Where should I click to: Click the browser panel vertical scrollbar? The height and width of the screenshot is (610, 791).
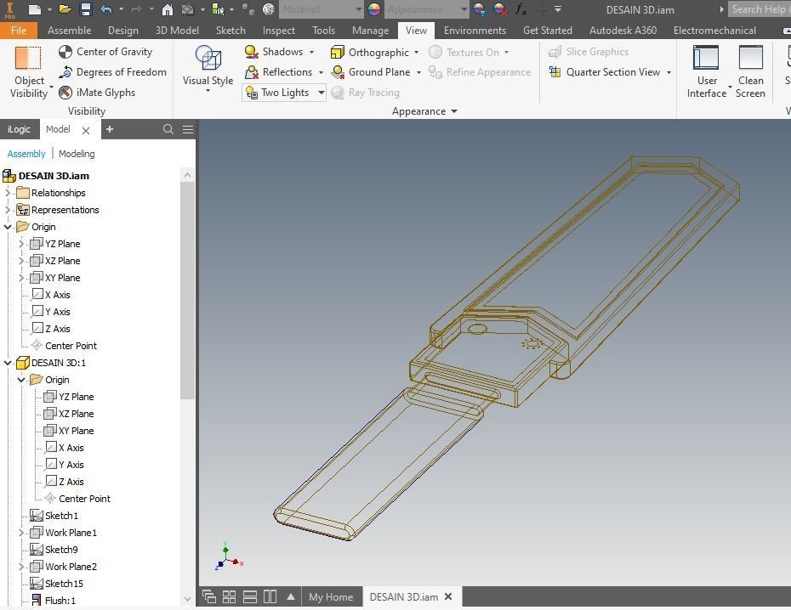187,291
